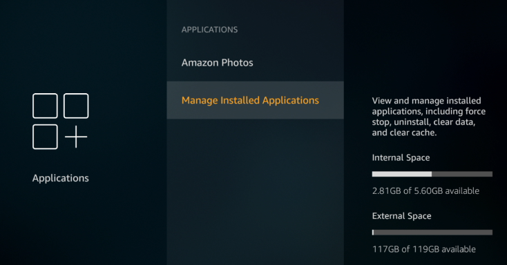The height and width of the screenshot is (265, 507).
Task: Open Manage Installed Applications
Action: coord(250,100)
